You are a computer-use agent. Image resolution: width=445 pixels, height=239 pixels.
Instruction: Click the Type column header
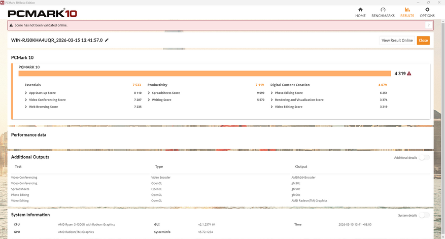click(159, 166)
